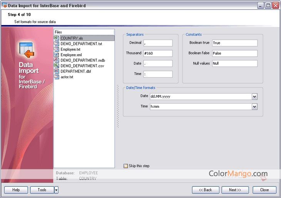Click the DEMO_DEPARTMENT.txt file icon
The height and width of the screenshot is (198, 281).
pos(57,44)
